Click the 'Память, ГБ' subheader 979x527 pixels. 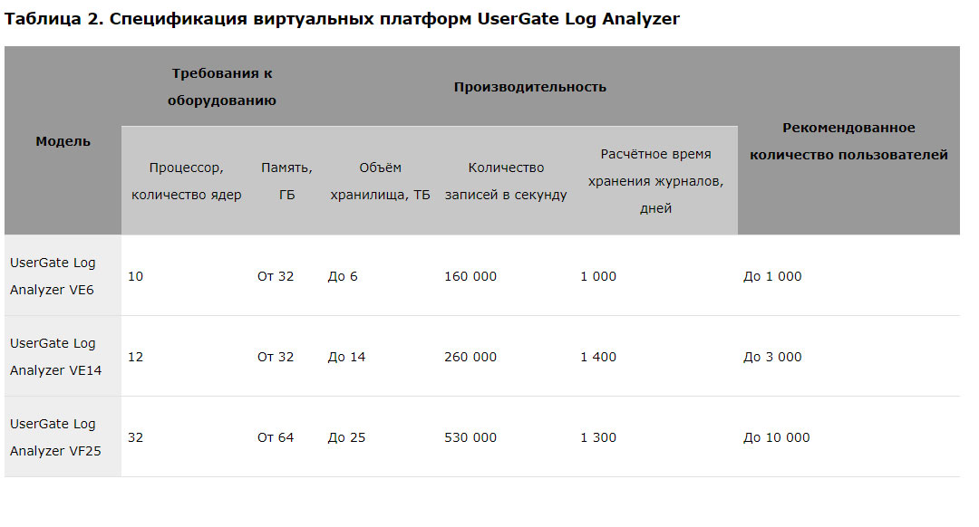[286, 181]
